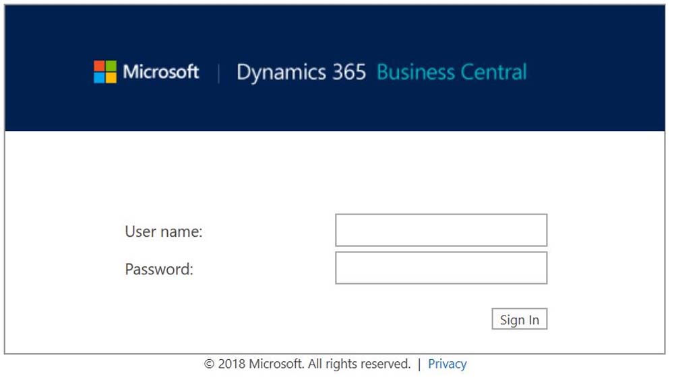Focus the Password input field

(x=441, y=268)
